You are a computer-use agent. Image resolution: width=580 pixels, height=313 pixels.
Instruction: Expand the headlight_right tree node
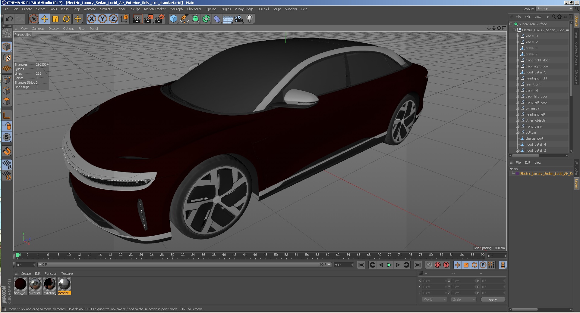(517, 78)
